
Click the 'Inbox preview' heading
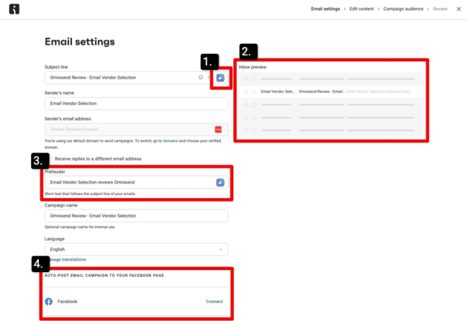click(x=253, y=67)
